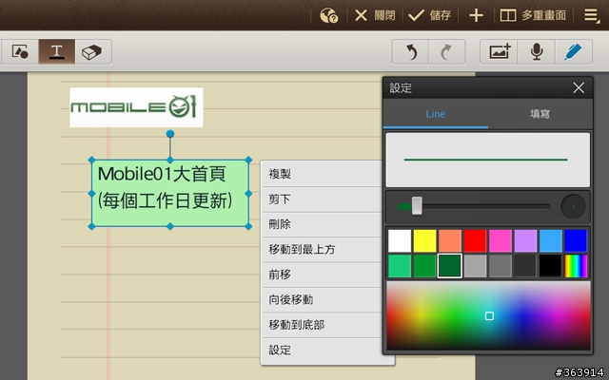Select the blue pen tool
This screenshot has height=380, width=609.
(x=573, y=51)
